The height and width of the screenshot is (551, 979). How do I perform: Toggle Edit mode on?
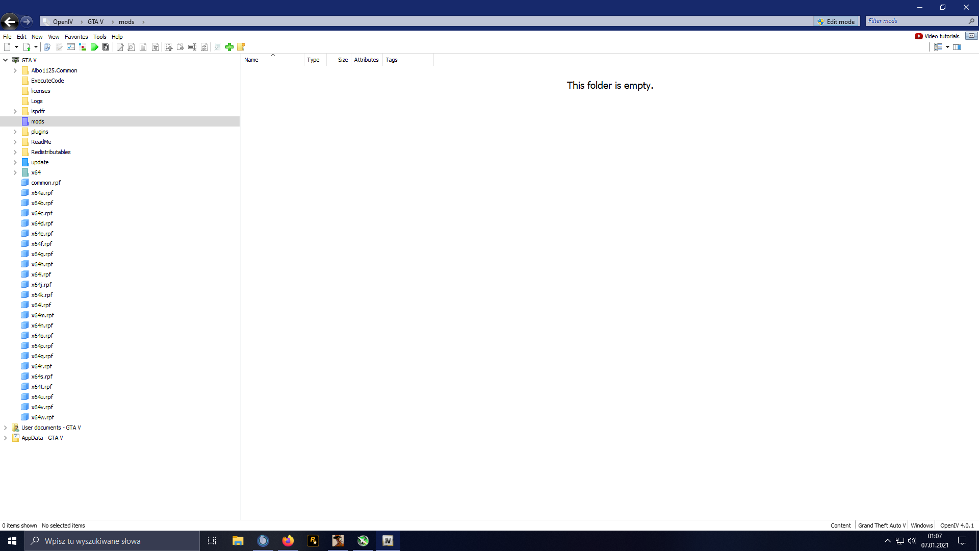click(836, 21)
